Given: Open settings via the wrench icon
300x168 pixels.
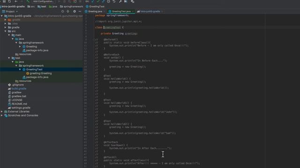Looking at the screenshot, I should pos(120,1).
